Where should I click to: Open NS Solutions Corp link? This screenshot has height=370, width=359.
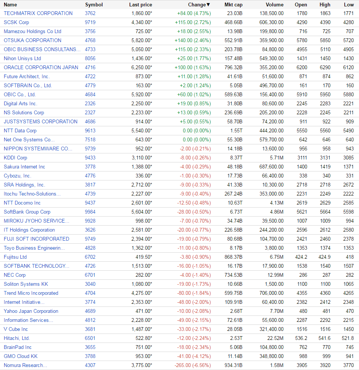(x=24, y=112)
